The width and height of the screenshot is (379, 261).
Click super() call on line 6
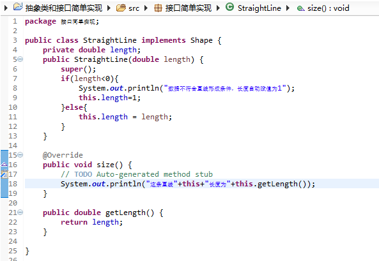coord(79,70)
